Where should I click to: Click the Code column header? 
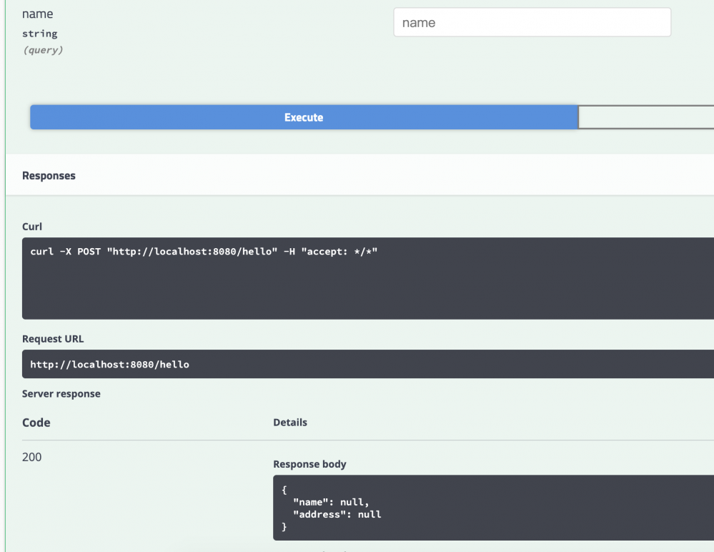coord(36,423)
